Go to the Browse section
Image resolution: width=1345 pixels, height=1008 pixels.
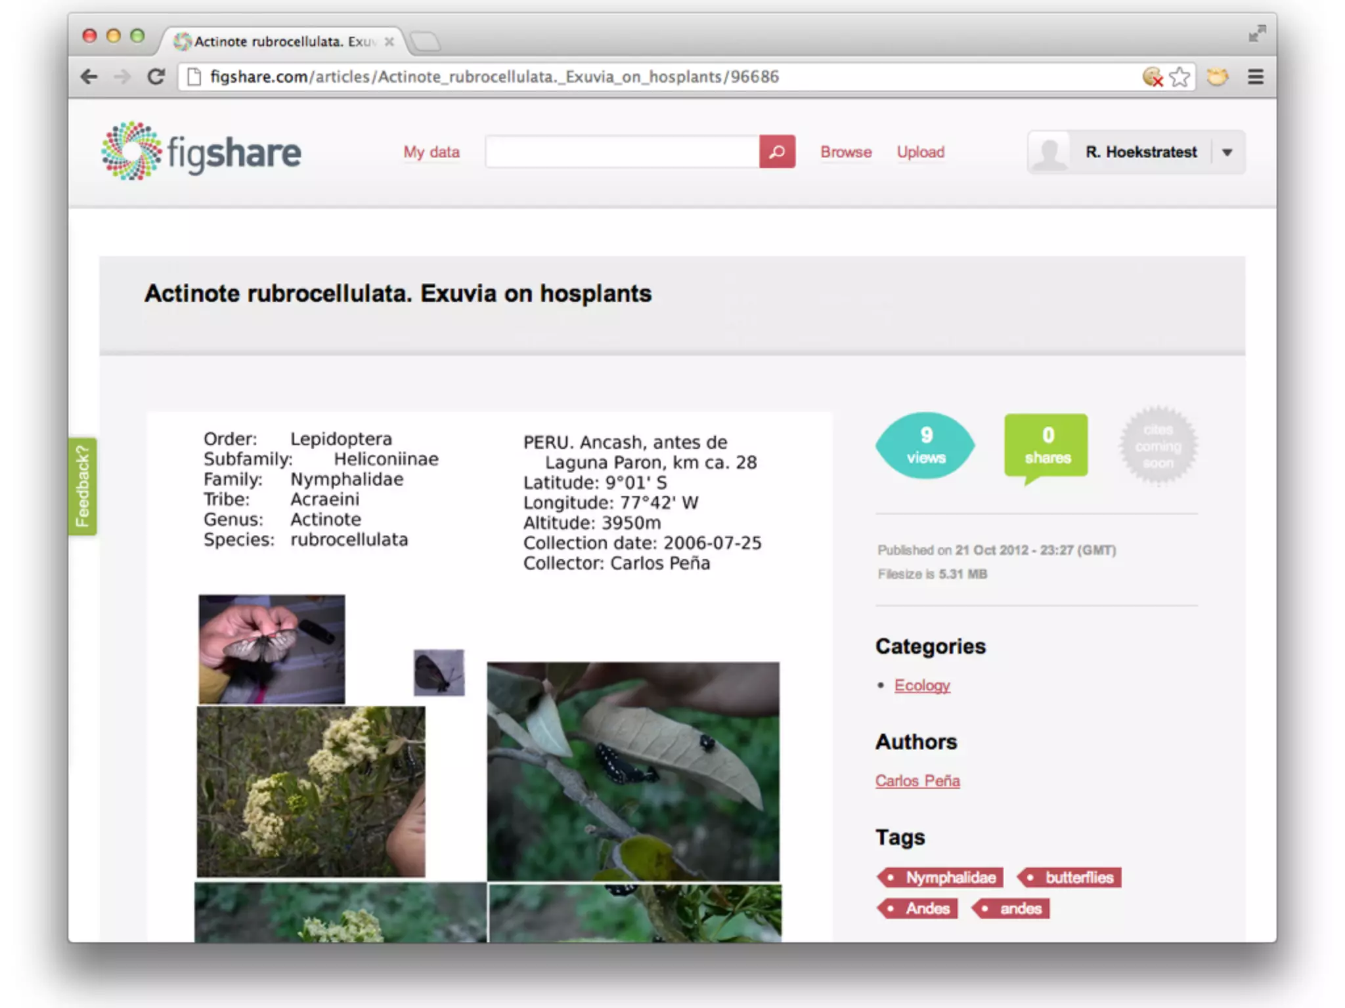(846, 152)
